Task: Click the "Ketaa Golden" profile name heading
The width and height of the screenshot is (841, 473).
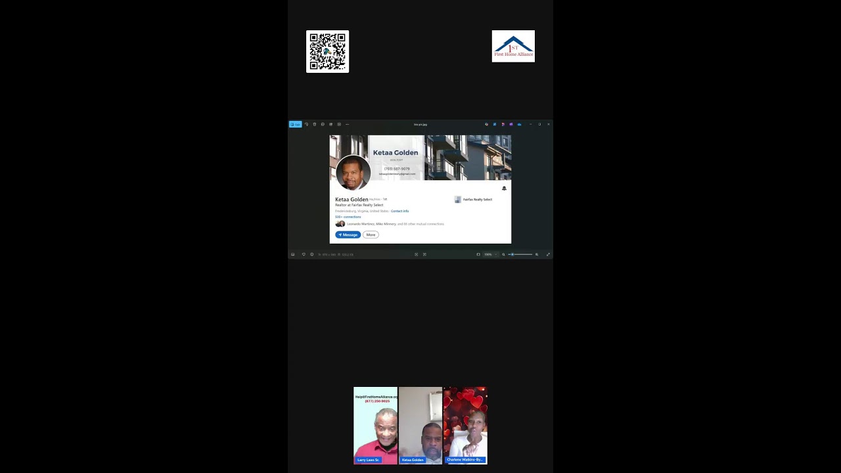Action: coord(352,199)
